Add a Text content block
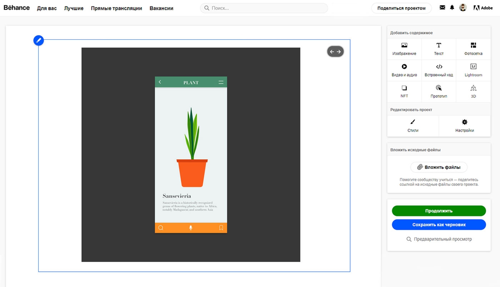The width and height of the screenshot is (500, 287). click(x=439, y=49)
